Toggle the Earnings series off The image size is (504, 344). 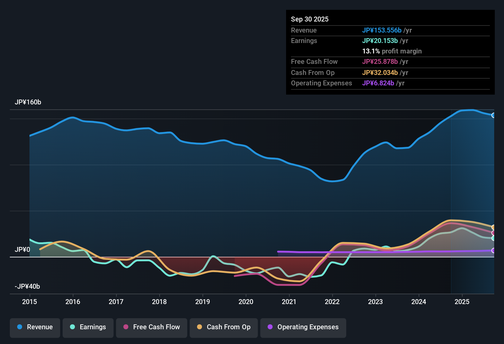pos(88,327)
